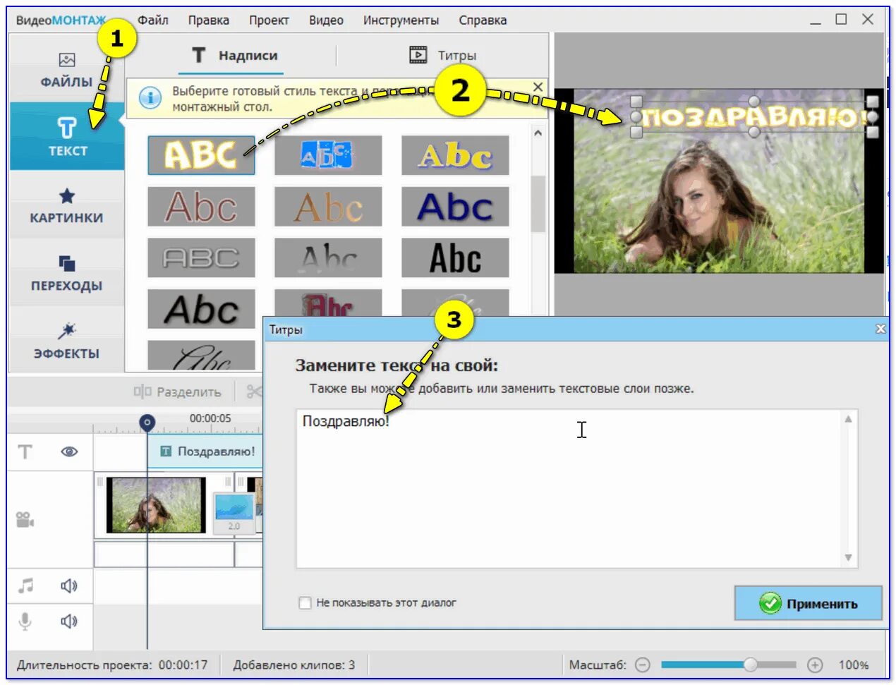Screen dimensions: 896x685
Task: Click the style list scroll up arrow
Action: [538, 133]
